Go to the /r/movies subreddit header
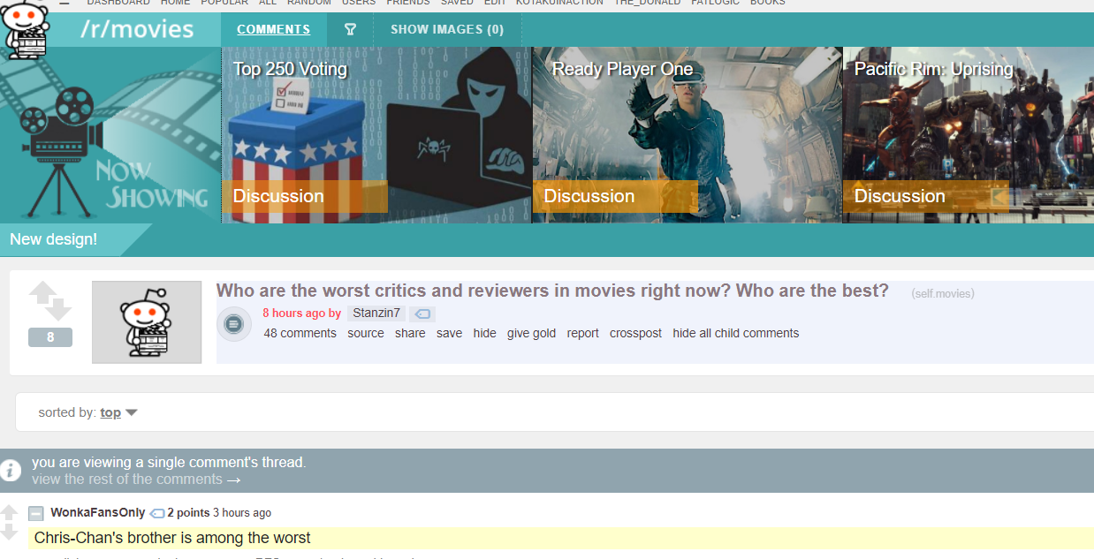 click(x=137, y=29)
